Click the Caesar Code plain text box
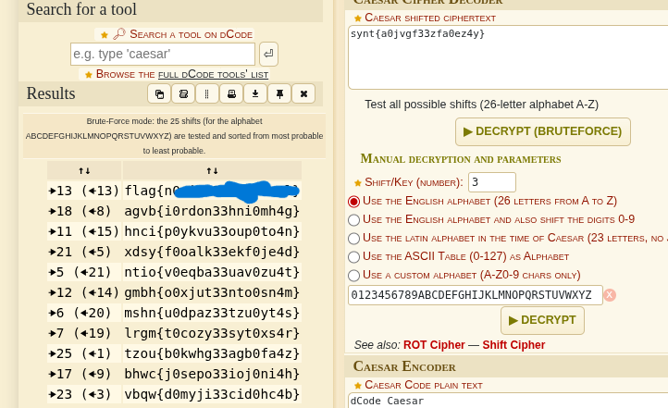The height and width of the screenshot is (408, 668). (508, 401)
